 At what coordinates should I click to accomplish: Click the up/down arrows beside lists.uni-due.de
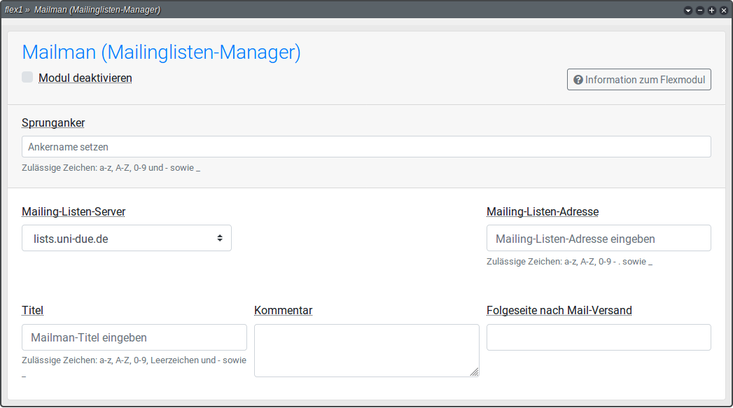[220, 238]
